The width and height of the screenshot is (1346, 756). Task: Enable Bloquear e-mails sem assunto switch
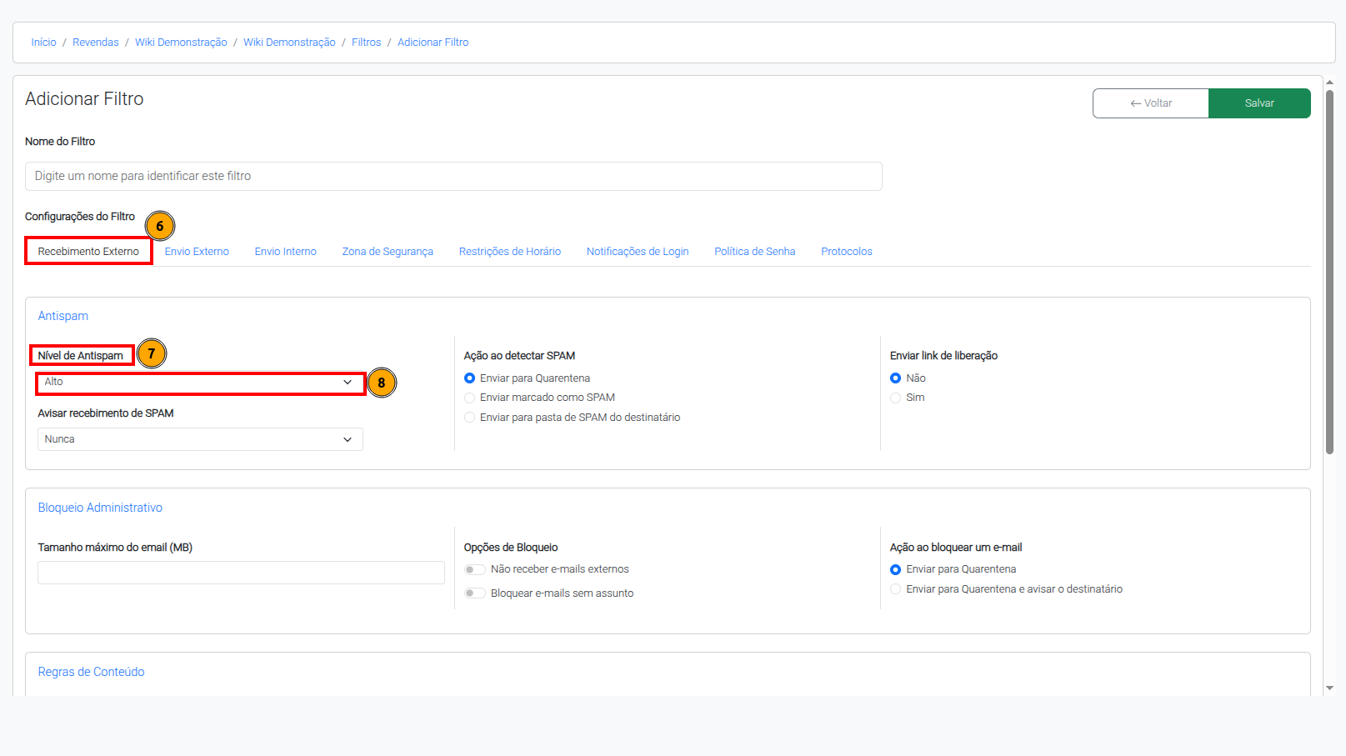[475, 593]
